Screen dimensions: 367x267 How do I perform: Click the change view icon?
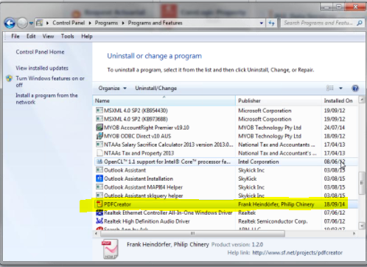[x=330, y=88]
